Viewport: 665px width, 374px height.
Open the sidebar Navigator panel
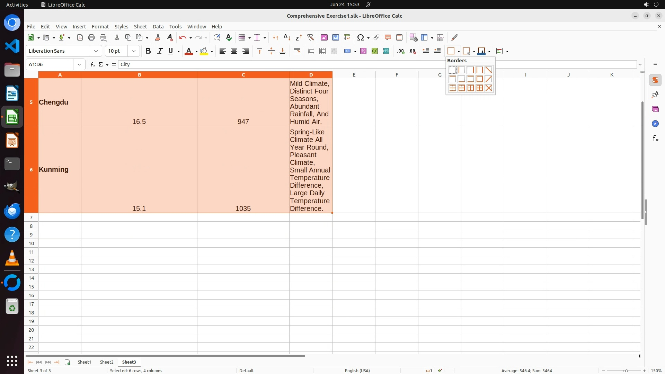tap(655, 124)
